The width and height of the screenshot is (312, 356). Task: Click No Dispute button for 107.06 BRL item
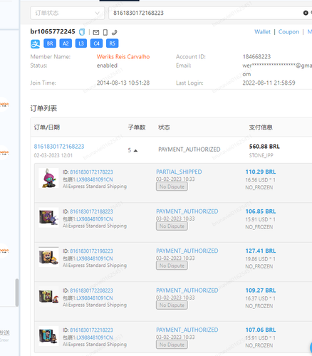click(172, 345)
